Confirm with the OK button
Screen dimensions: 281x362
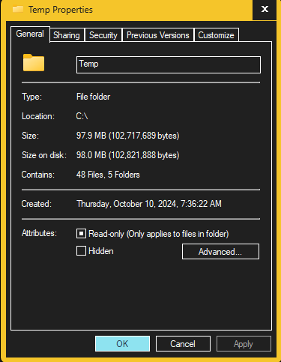tap(122, 344)
